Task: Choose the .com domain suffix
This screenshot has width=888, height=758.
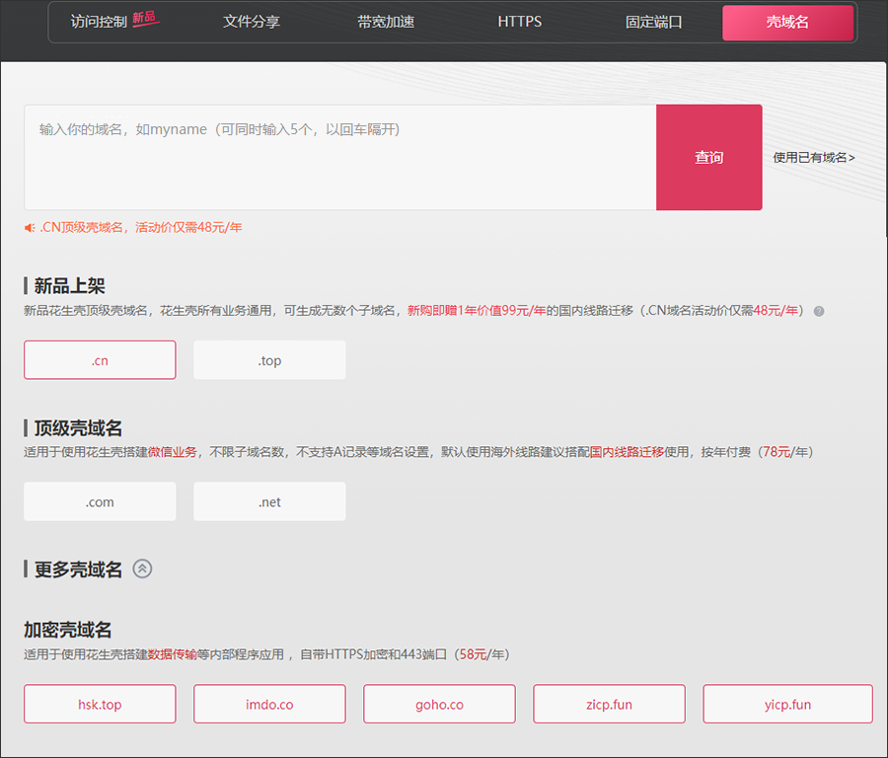Action: tap(100, 501)
